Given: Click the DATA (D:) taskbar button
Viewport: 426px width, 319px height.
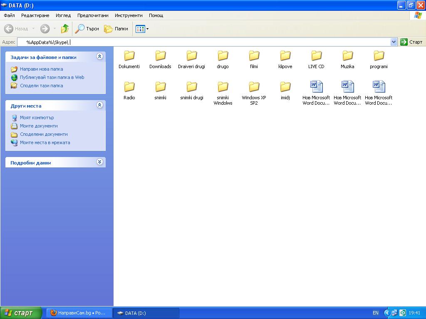Looking at the screenshot, I should point(146,313).
